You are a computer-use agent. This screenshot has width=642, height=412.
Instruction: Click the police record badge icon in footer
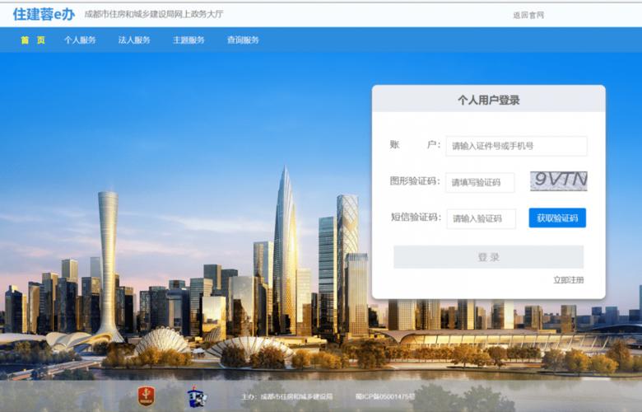pyautogui.click(x=197, y=397)
